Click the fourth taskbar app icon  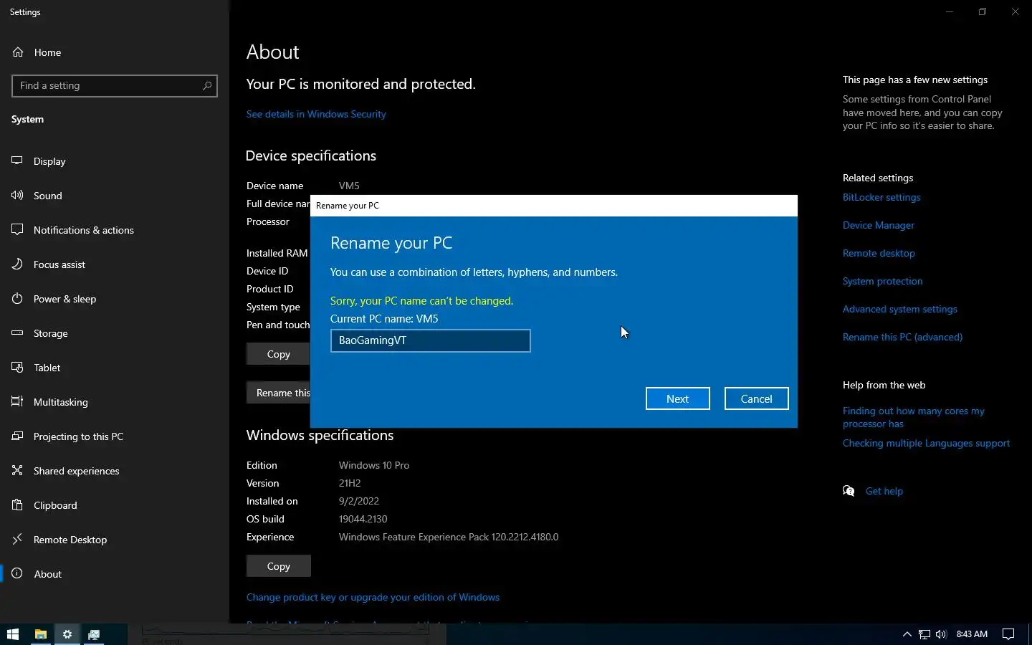(94, 634)
